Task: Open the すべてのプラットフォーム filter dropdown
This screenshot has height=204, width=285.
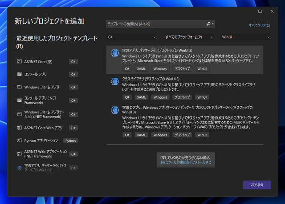Action: tap(188, 37)
